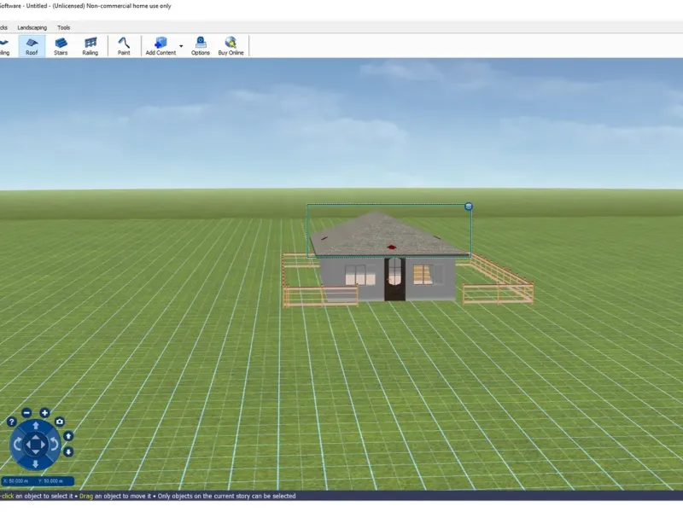The width and height of the screenshot is (683, 512).
Task: Open the Tools tab
Action: click(64, 27)
